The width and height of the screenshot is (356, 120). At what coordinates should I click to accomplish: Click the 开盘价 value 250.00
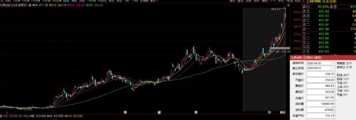321,80
